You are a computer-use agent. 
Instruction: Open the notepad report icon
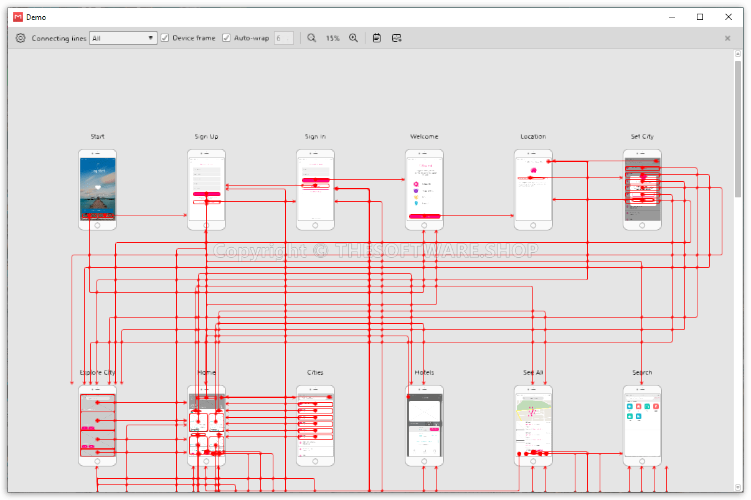(376, 38)
